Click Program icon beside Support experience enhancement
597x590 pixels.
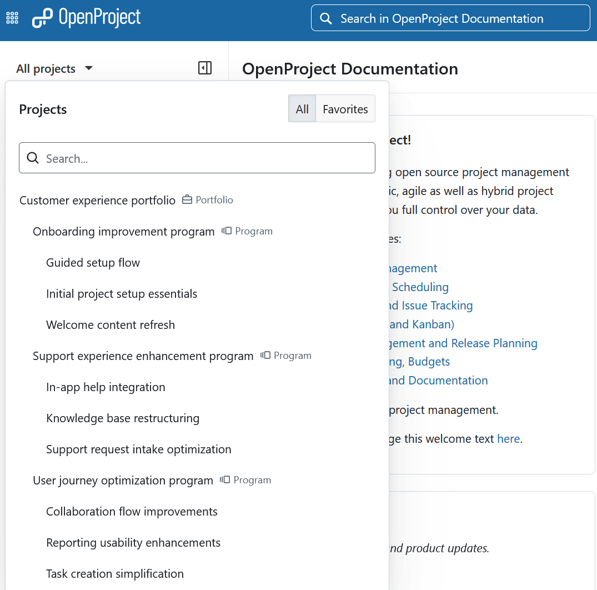click(265, 356)
